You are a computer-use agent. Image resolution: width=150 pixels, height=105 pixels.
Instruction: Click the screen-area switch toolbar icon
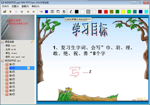point(64,12)
